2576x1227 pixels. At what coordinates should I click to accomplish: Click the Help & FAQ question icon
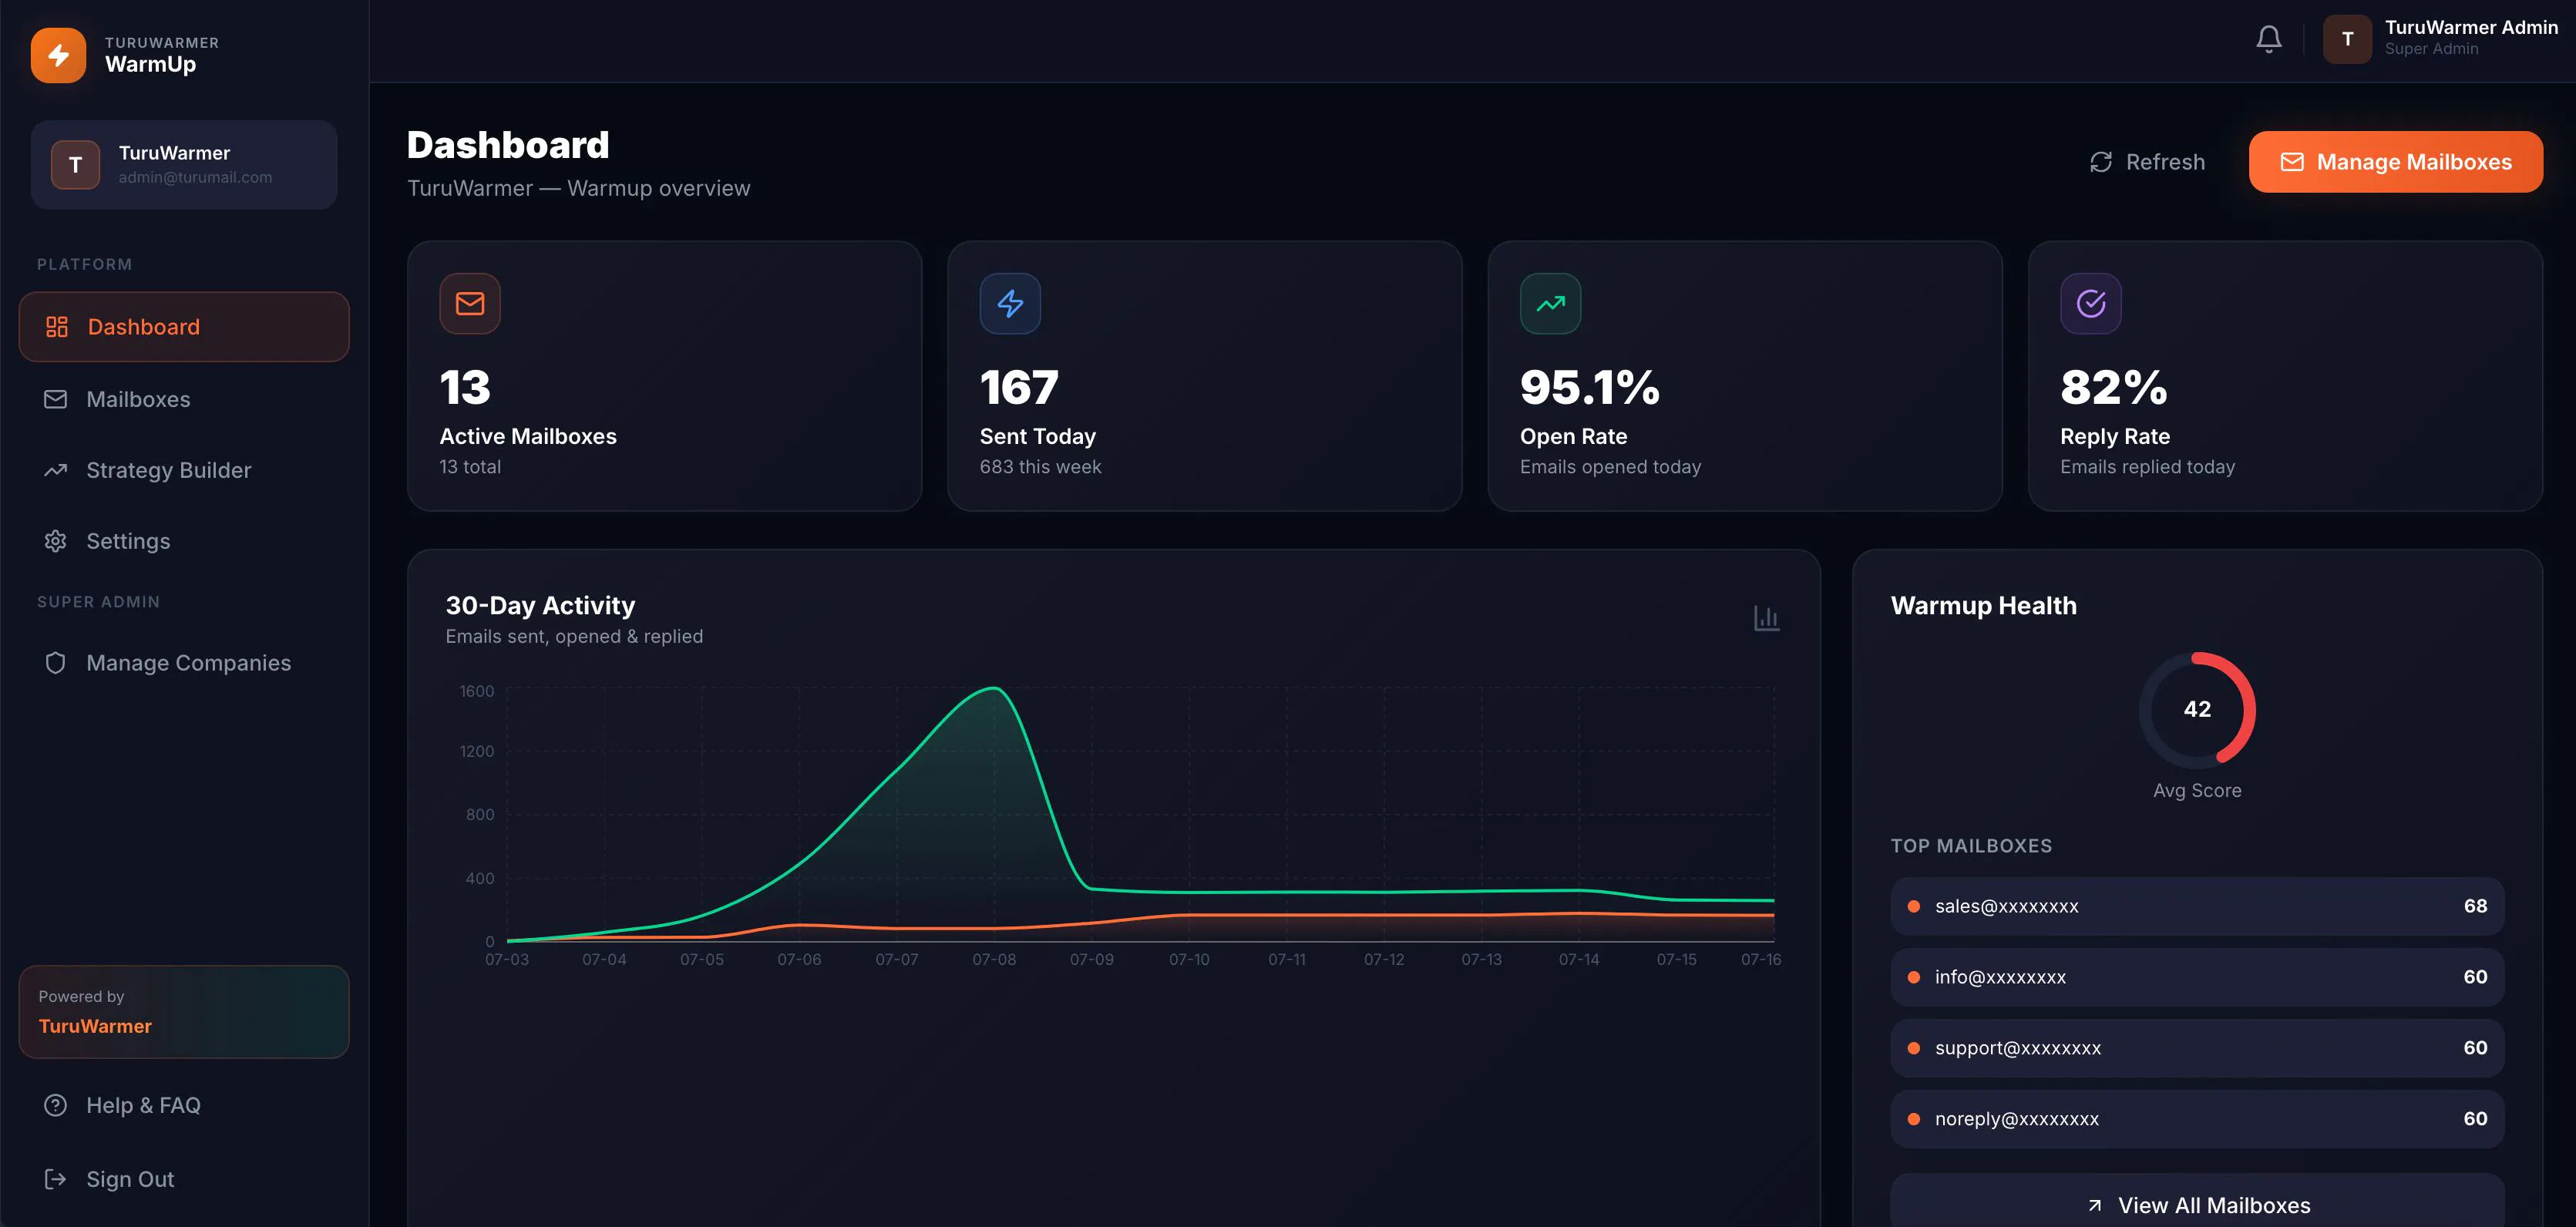(55, 1105)
